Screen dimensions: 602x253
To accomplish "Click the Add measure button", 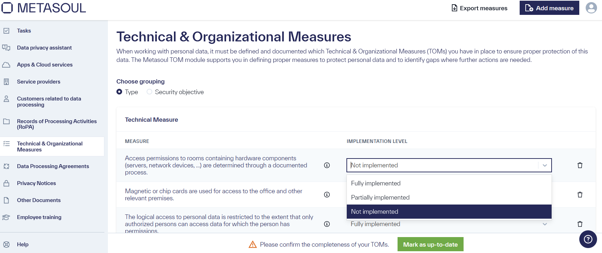I will (549, 8).
